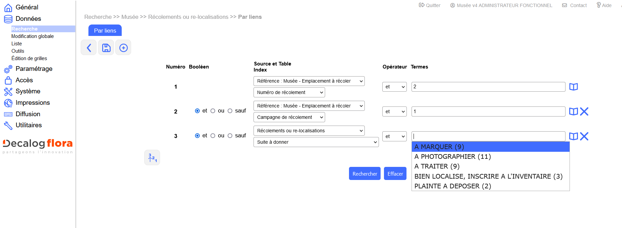
Task: Open operator 'et' dropdown for row 1
Action: pyautogui.click(x=394, y=87)
